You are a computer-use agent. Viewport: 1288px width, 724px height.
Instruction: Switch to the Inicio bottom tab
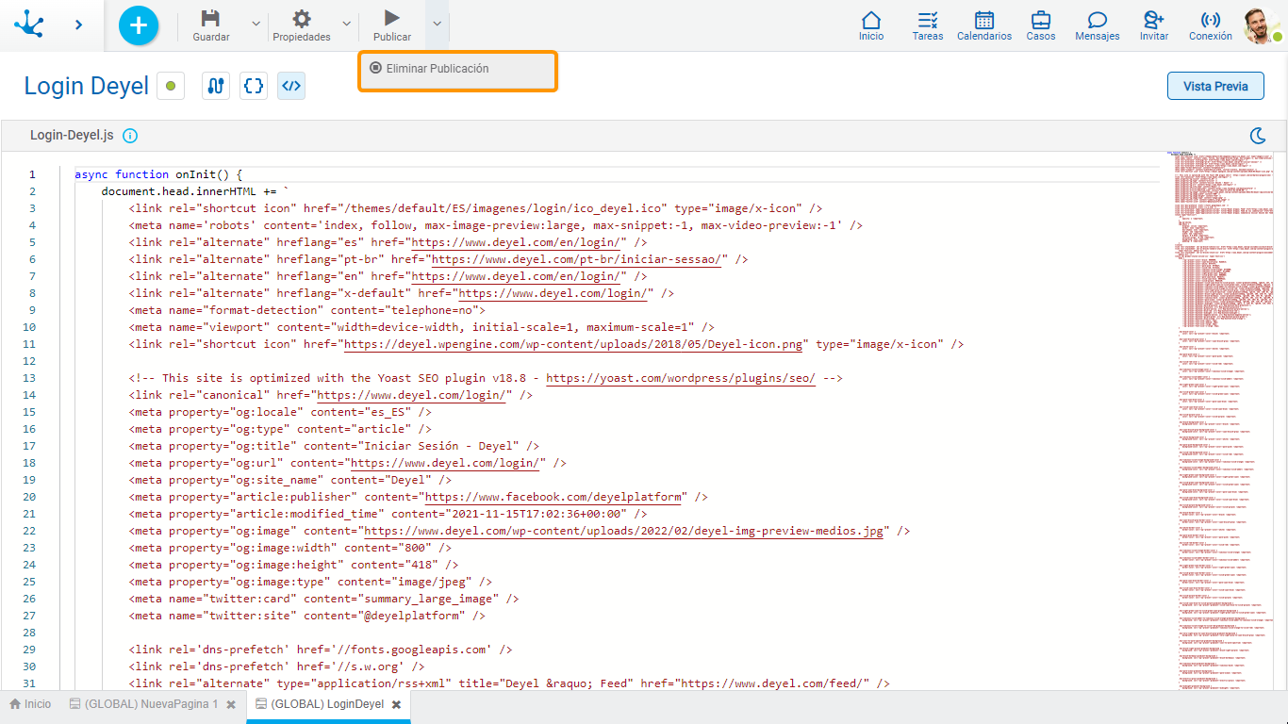pyautogui.click(x=30, y=704)
